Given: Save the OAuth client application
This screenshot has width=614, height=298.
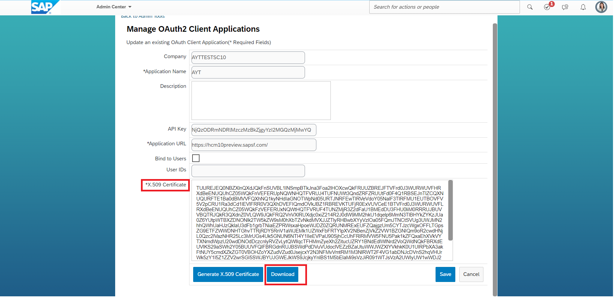Looking at the screenshot, I should (445, 274).
